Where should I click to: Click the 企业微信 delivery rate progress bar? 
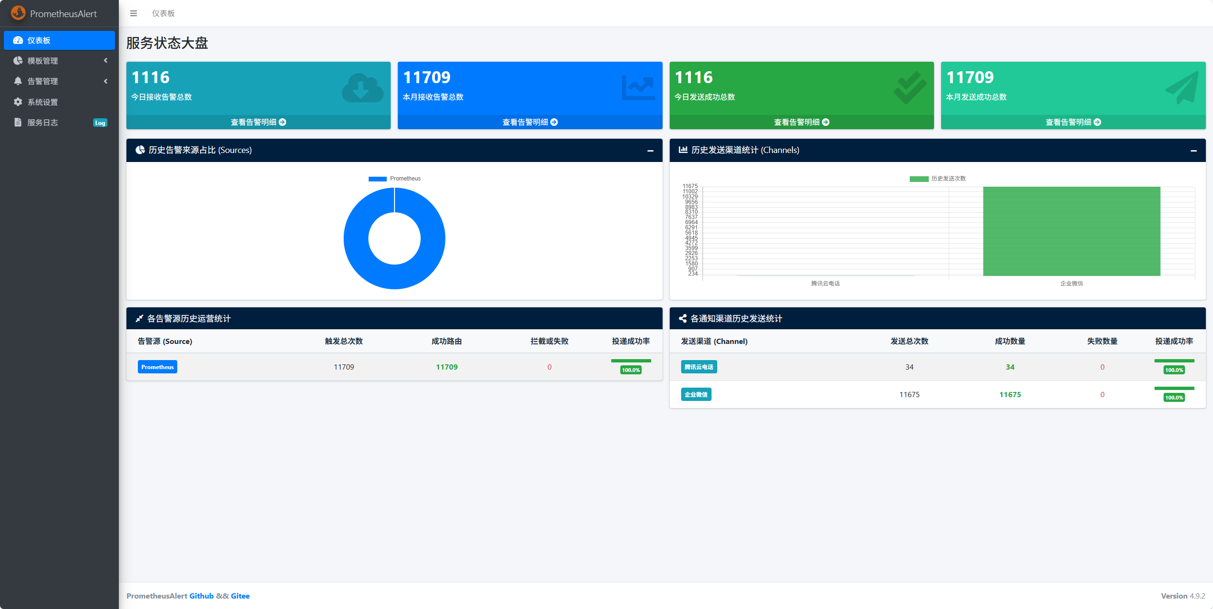[1174, 389]
